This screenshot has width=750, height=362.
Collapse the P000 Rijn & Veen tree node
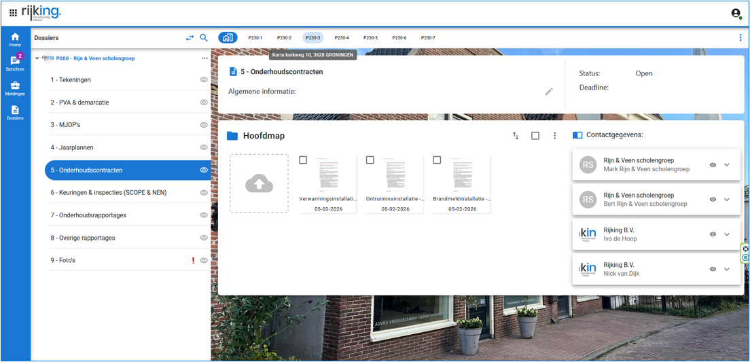tap(37, 58)
